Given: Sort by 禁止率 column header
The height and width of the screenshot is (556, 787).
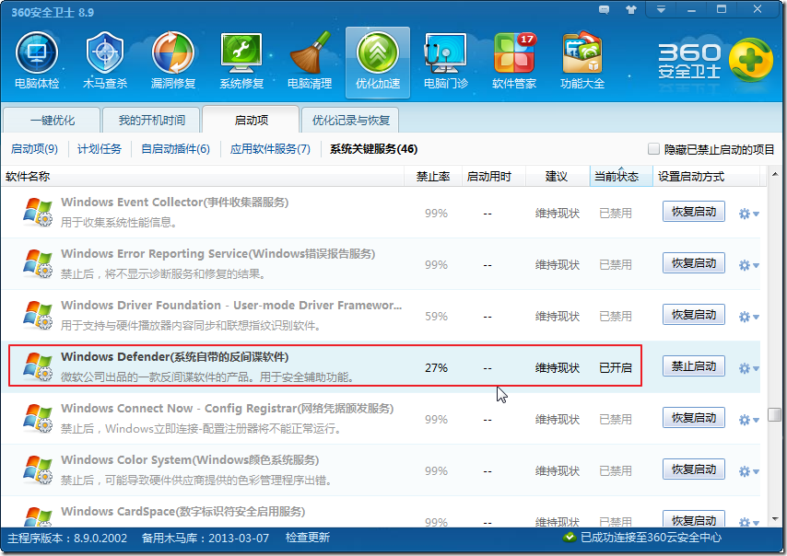Looking at the screenshot, I should (432, 177).
